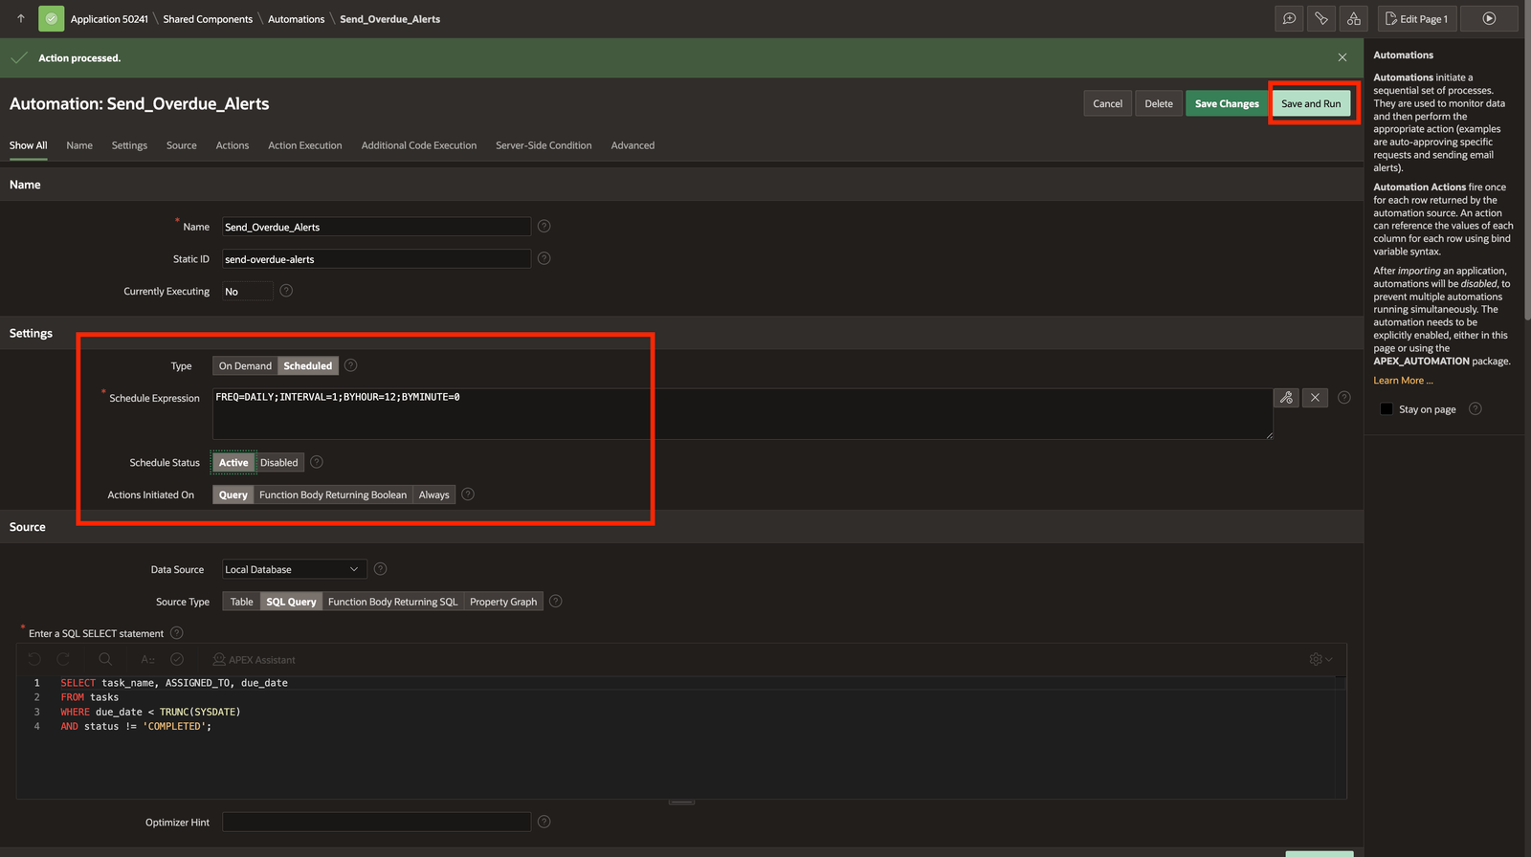Open the Learn More link
The image size is (1531, 857).
(1403, 381)
